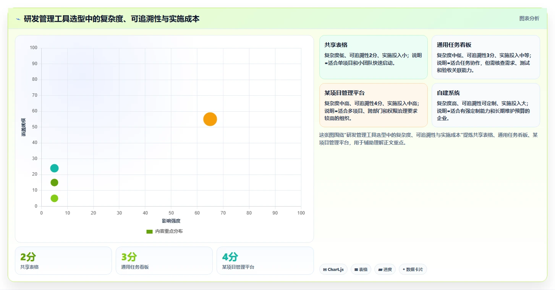Screen dimensions: 555x290
Task: Click the x-axis tick label 70
Action: click(223, 213)
